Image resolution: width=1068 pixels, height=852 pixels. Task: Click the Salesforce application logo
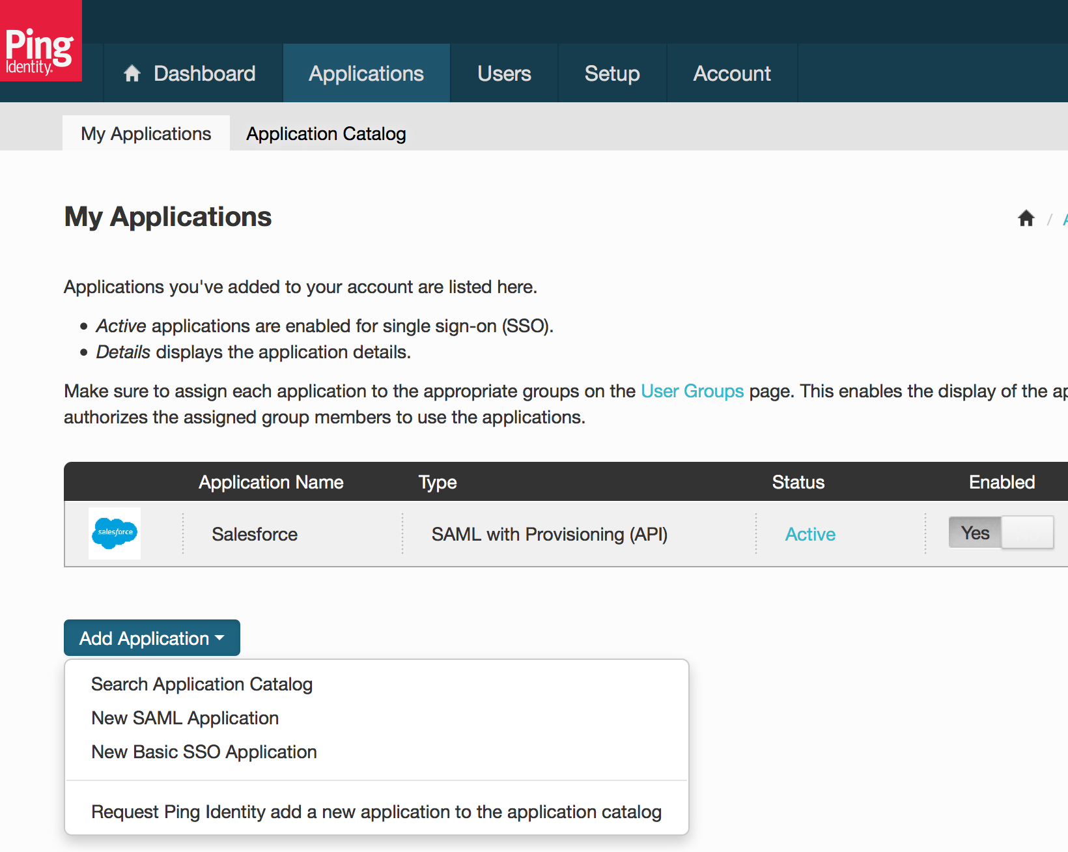coord(114,533)
